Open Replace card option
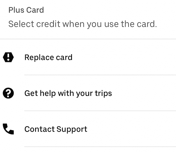Image resolution: width=176 pixels, height=152 pixels. [88, 57]
